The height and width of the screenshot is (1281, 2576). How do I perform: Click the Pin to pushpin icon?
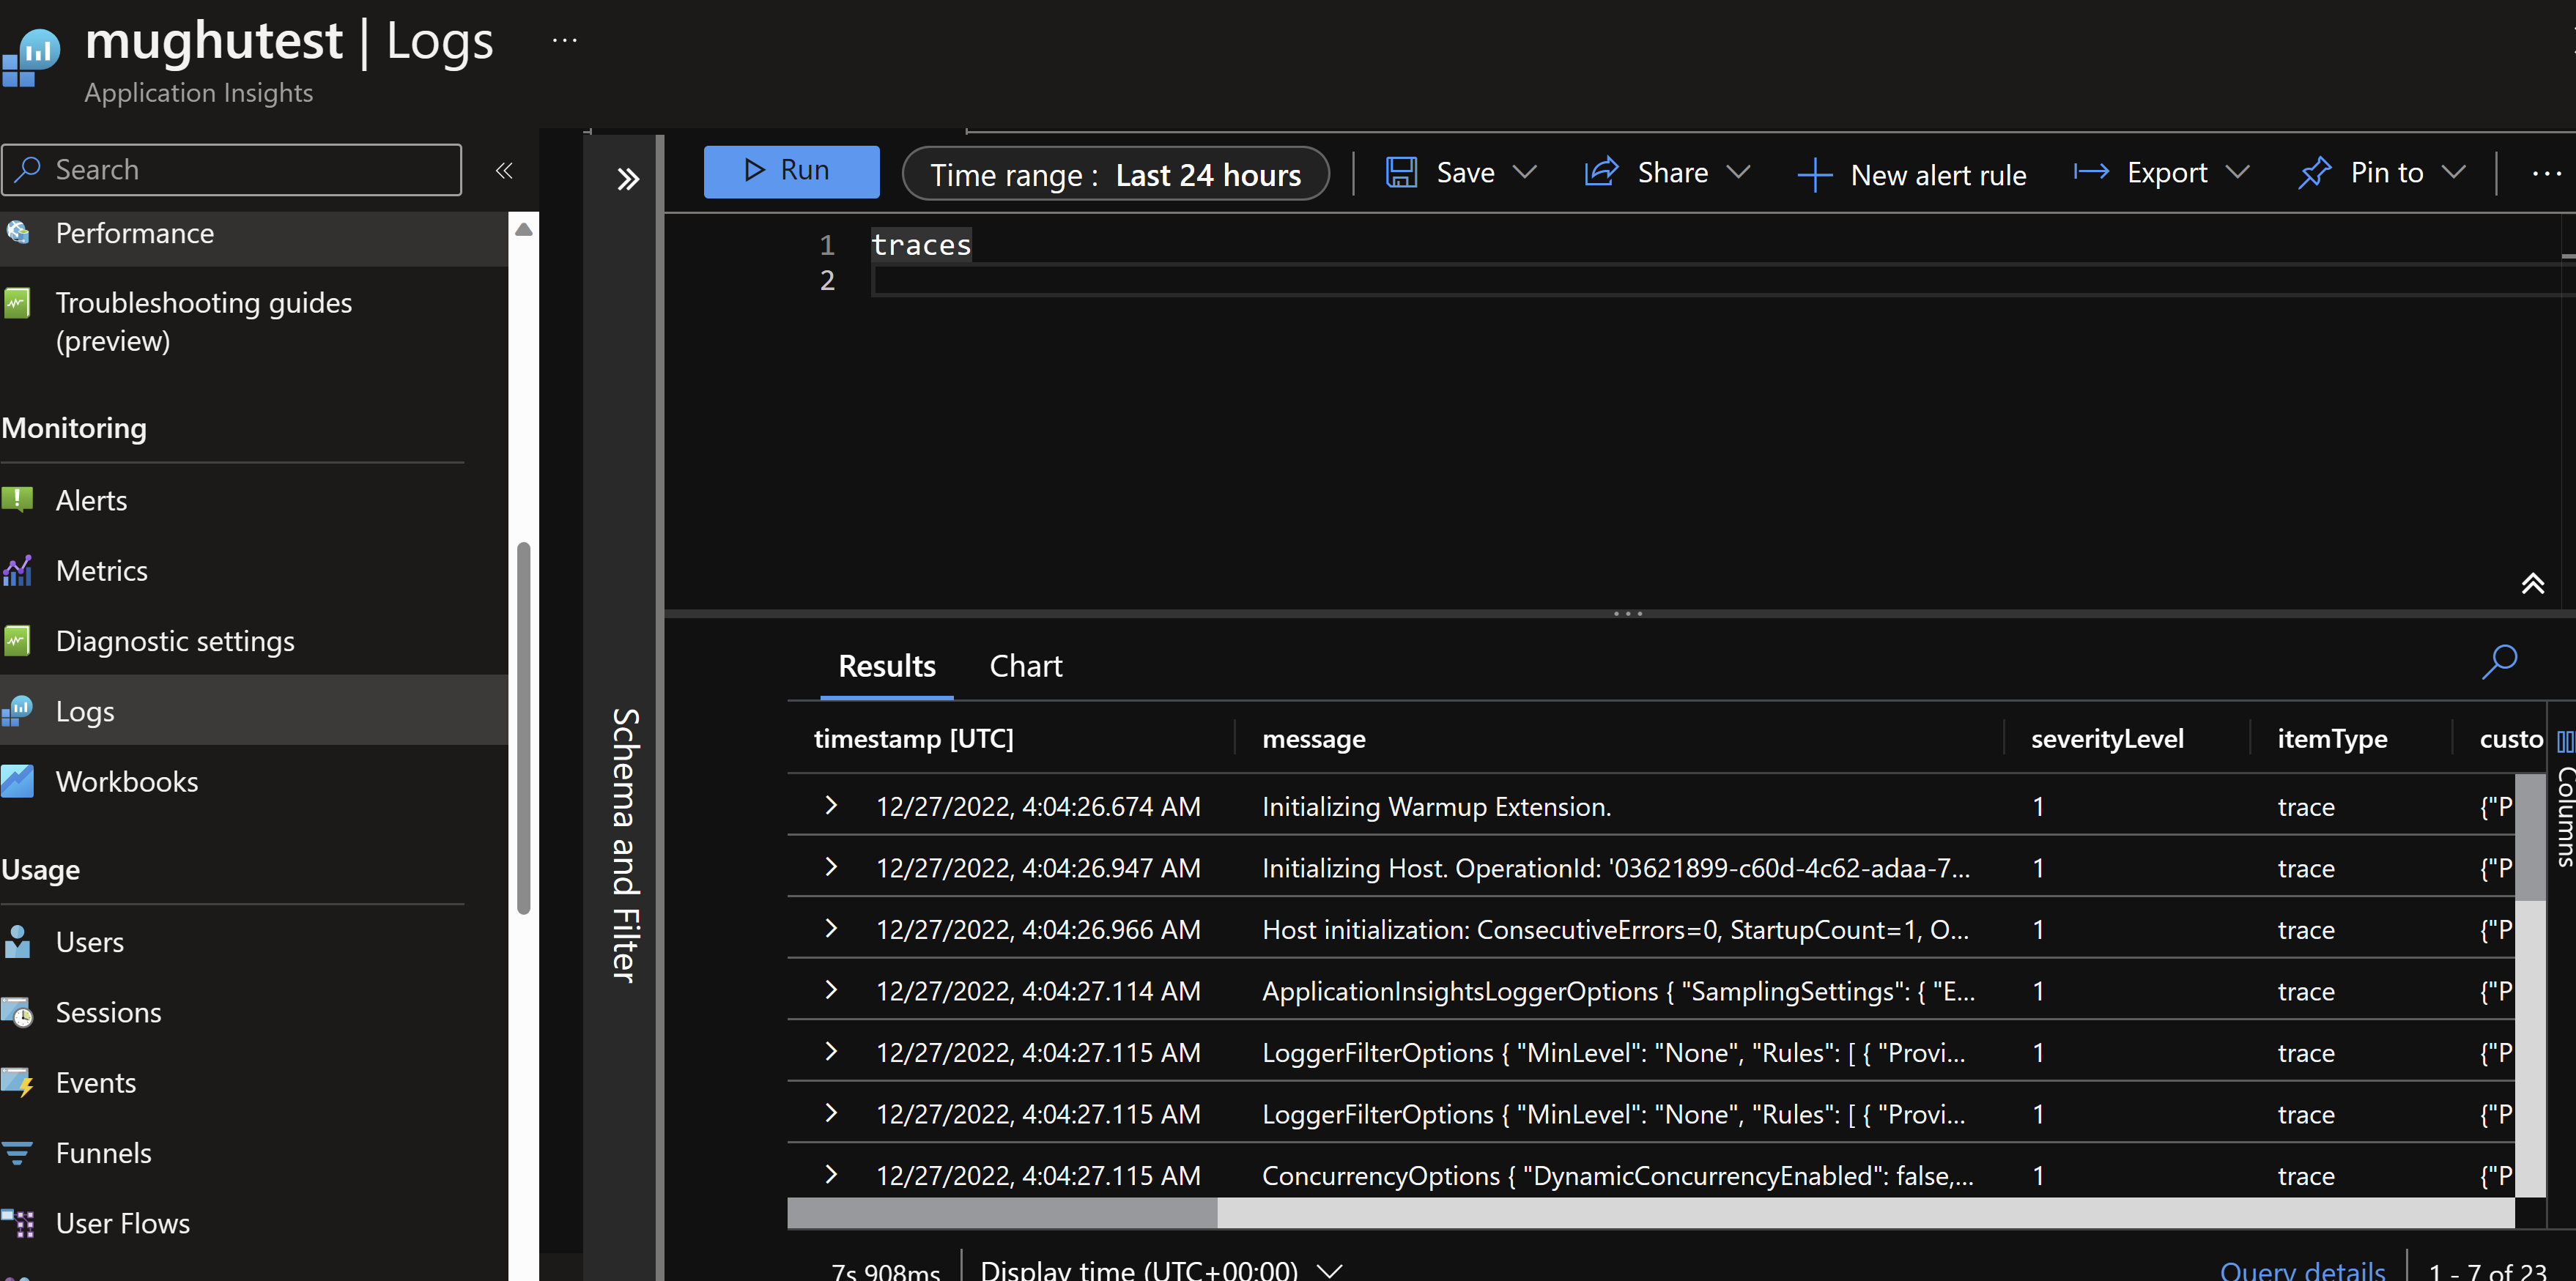pyautogui.click(x=2314, y=173)
